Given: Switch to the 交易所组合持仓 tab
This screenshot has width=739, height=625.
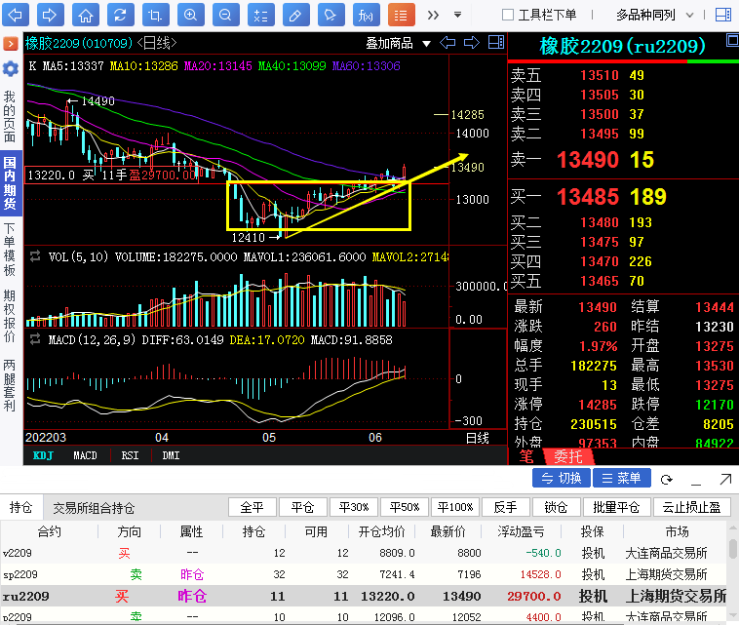Looking at the screenshot, I should pos(94,508).
